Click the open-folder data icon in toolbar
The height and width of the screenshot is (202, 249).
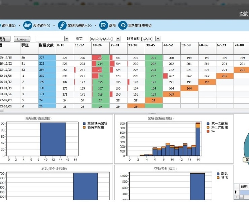pyautogui.click(x=28, y=25)
